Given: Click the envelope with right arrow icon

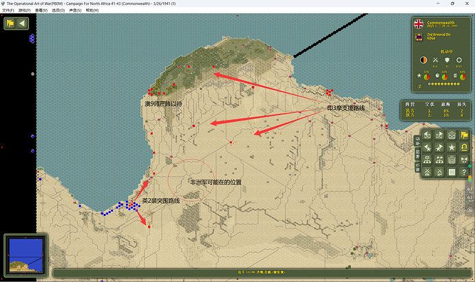Looking at the screenshot, I should pyautogui.click(x=439, y=135).
